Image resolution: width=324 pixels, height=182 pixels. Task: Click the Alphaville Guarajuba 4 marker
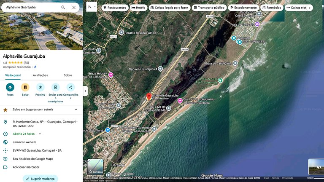tap(160, 69)
